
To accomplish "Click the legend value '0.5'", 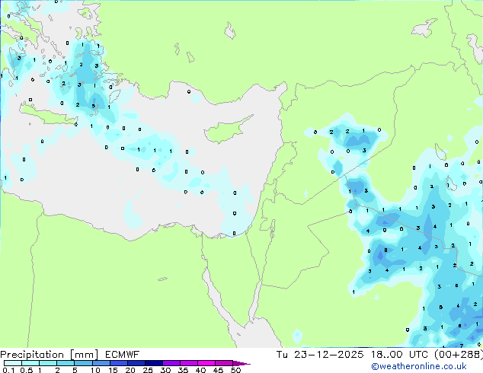I will (x=26, y=370).
